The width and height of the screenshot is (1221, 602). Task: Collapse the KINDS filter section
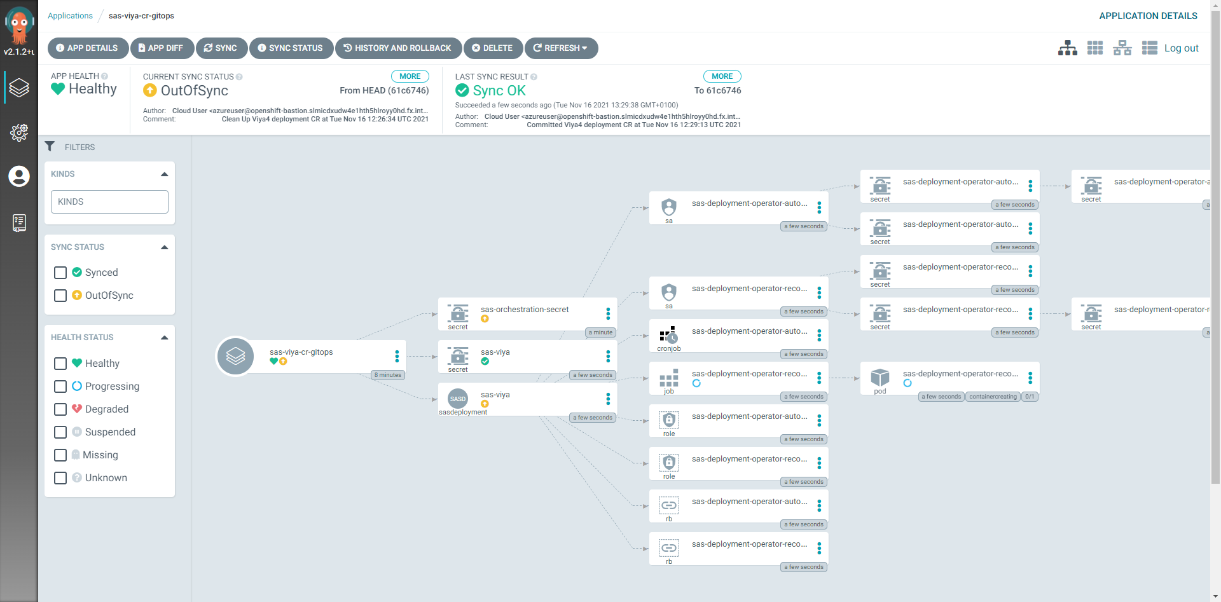pyautogui.click(x=164, y=173)
